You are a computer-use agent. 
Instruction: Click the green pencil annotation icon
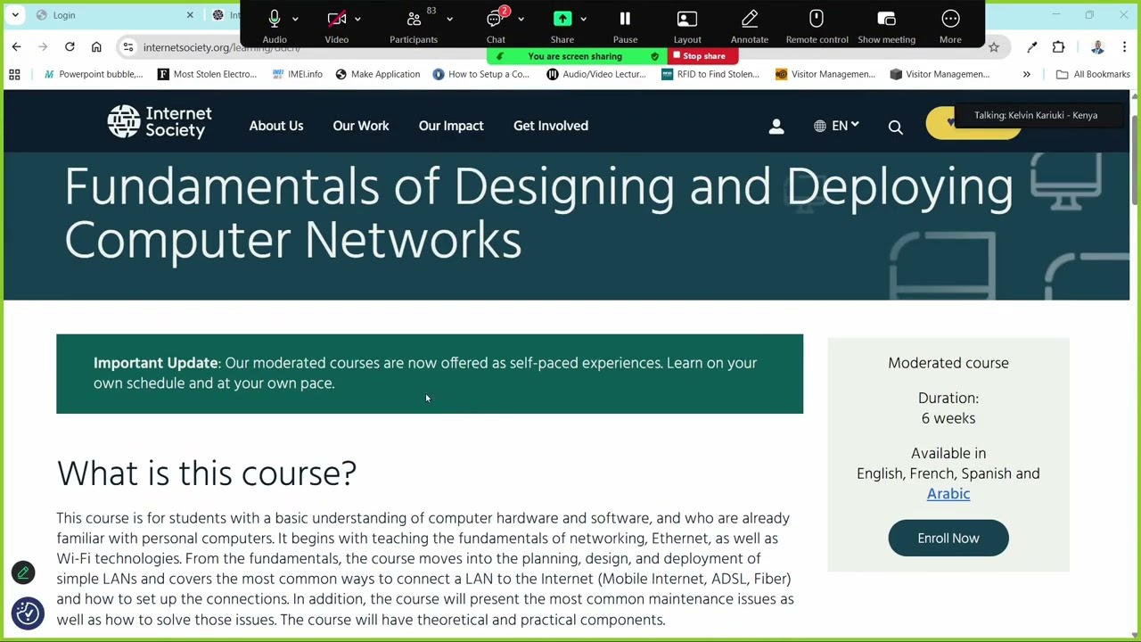click(23, 572)
